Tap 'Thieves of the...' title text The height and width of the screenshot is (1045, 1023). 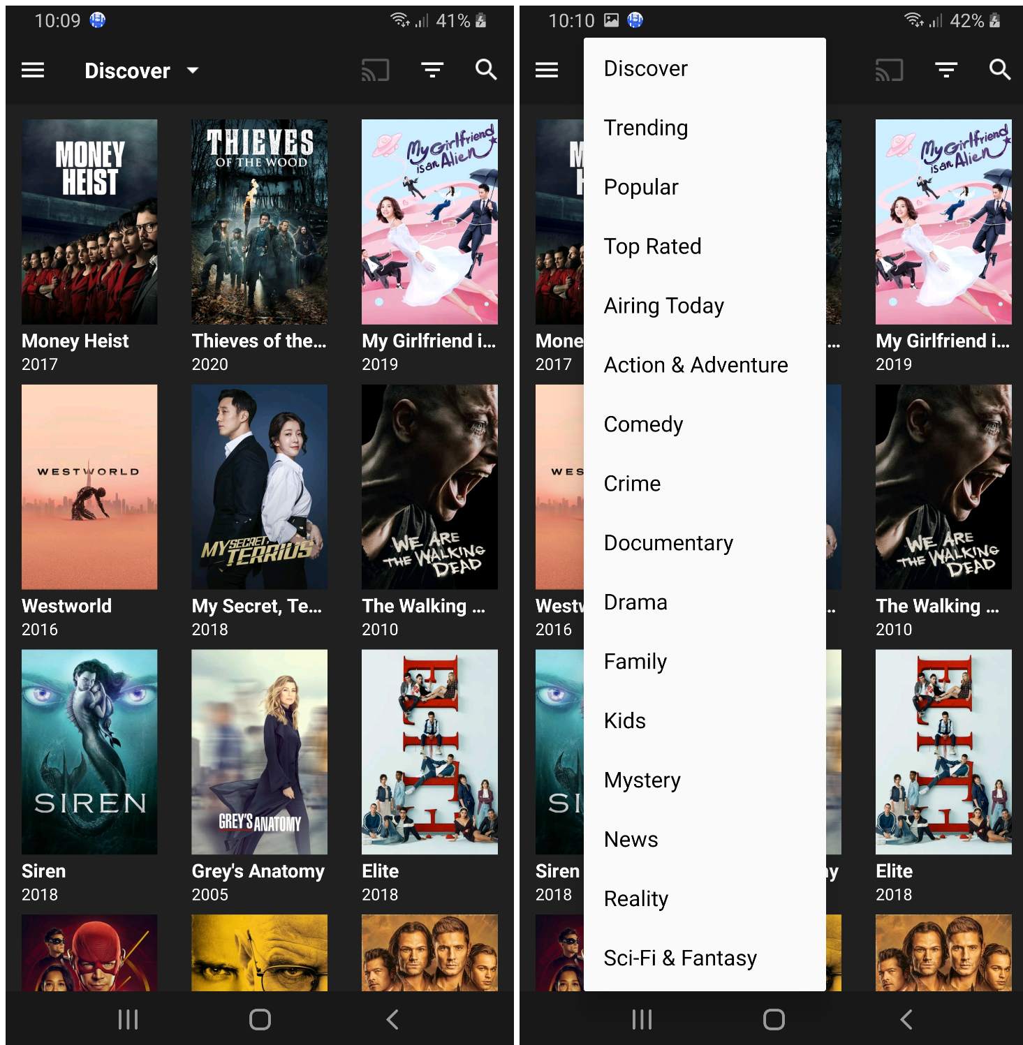259,341
